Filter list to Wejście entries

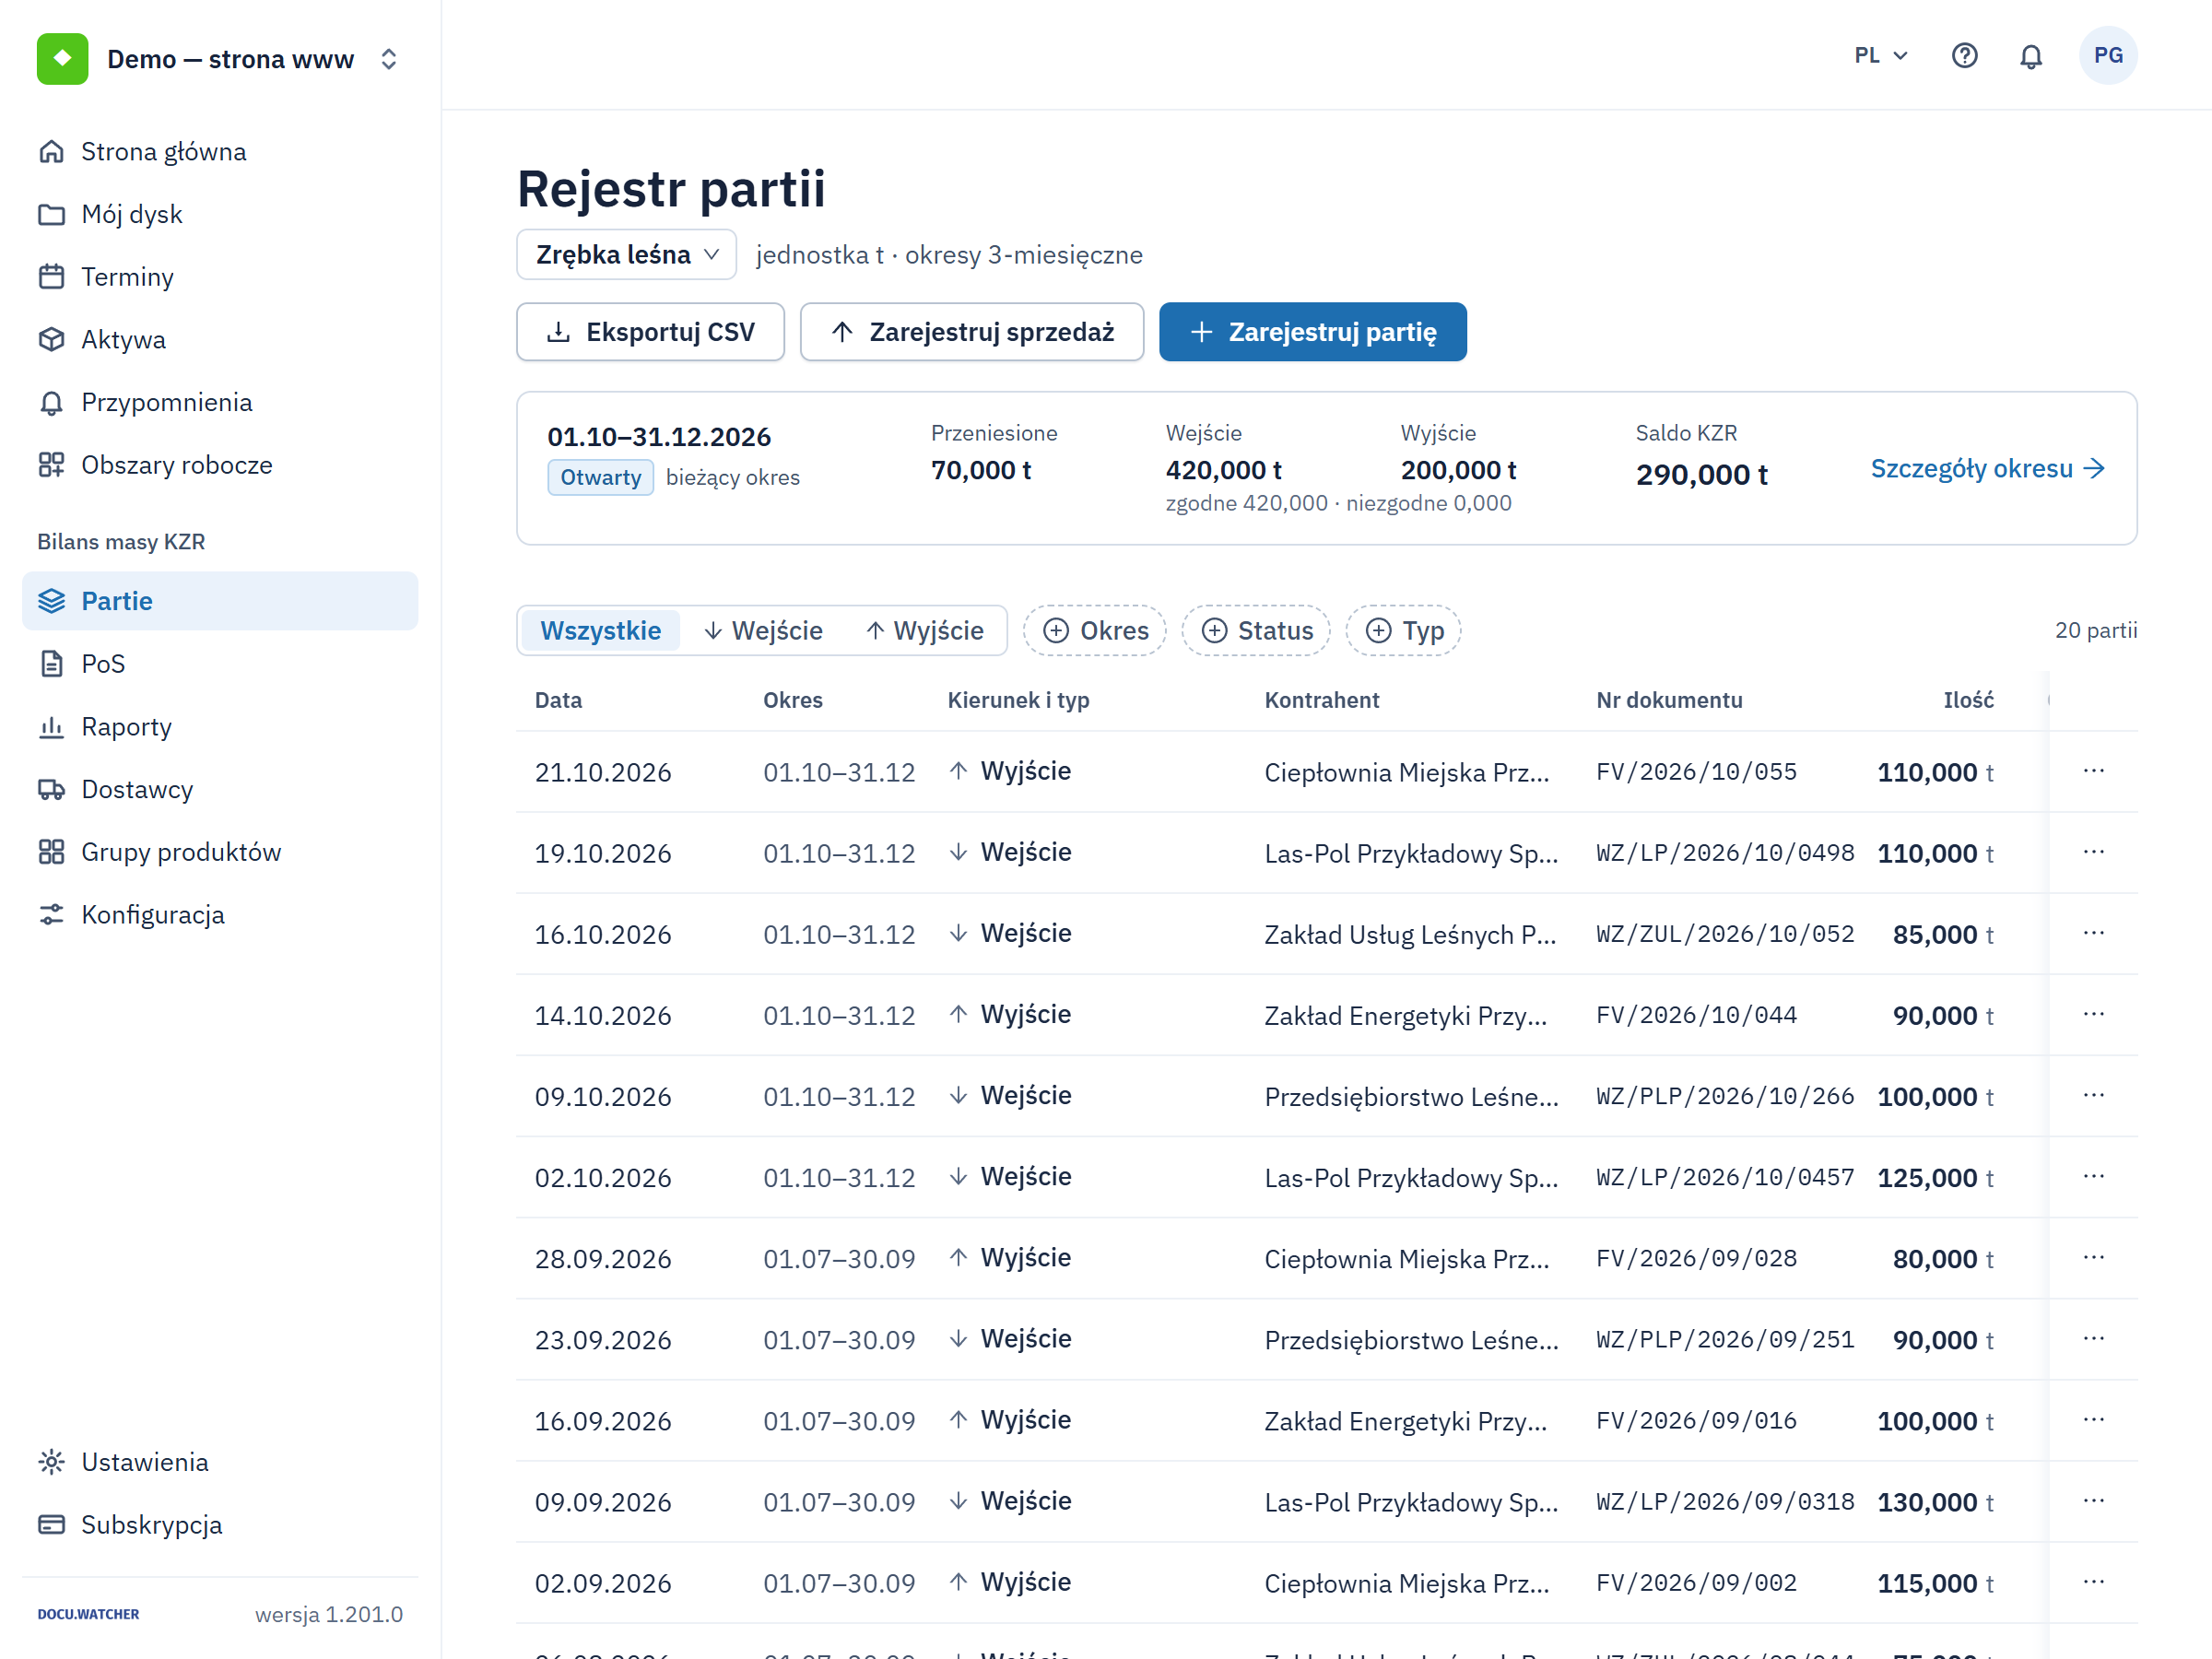click(x=763, y=631)
